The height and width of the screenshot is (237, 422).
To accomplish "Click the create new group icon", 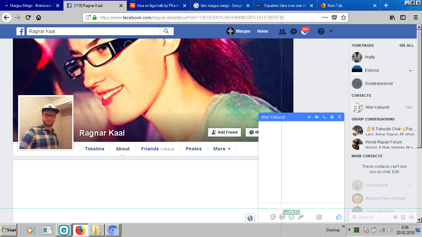I will 411,217.
